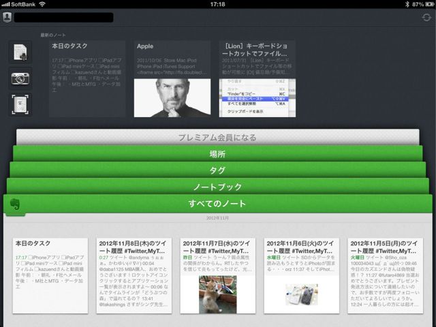This screenshot has width=436, height=327.
Task: Tap the sync arrows icon
Action: pos(426,18)
